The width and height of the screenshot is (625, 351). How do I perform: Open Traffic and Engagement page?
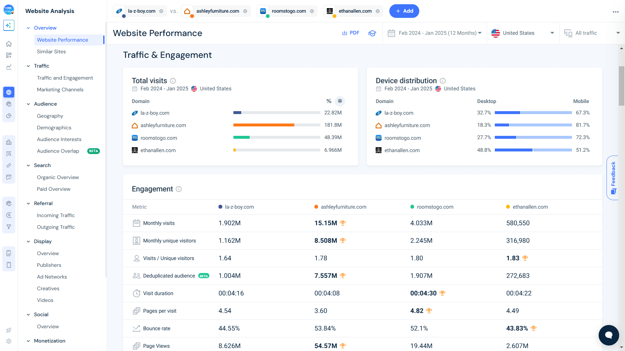(65, 78)
